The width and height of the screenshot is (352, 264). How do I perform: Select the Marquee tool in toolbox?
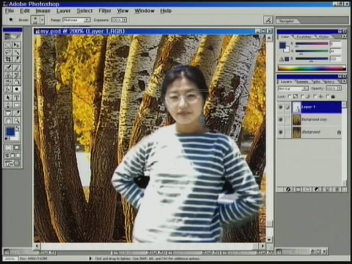coord(8,45)
